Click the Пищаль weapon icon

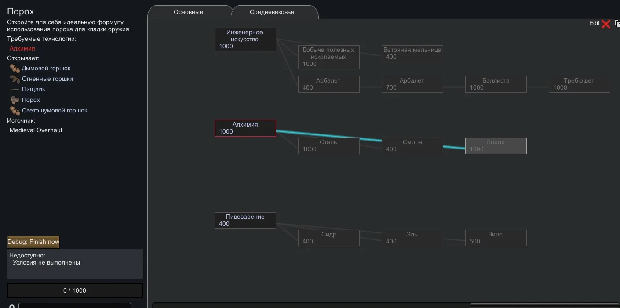(x=15, y=90)
